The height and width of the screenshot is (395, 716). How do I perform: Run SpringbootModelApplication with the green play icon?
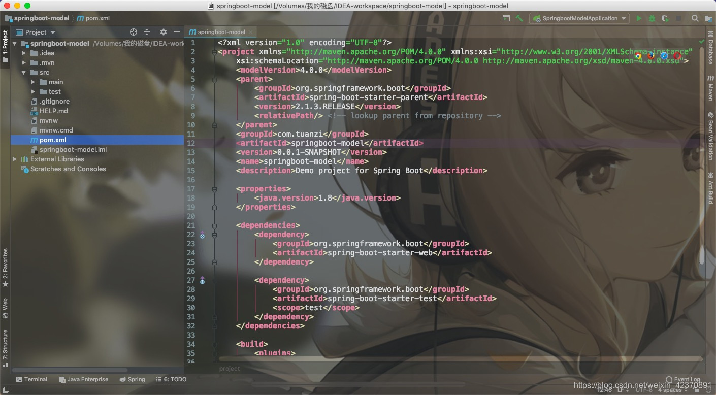point(639,18)
